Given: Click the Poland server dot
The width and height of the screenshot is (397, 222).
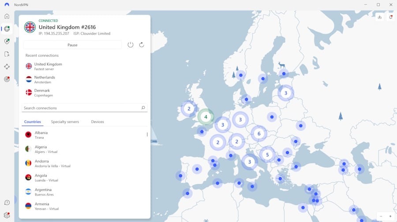Looking at the screenshot, I should click(272, 117).
